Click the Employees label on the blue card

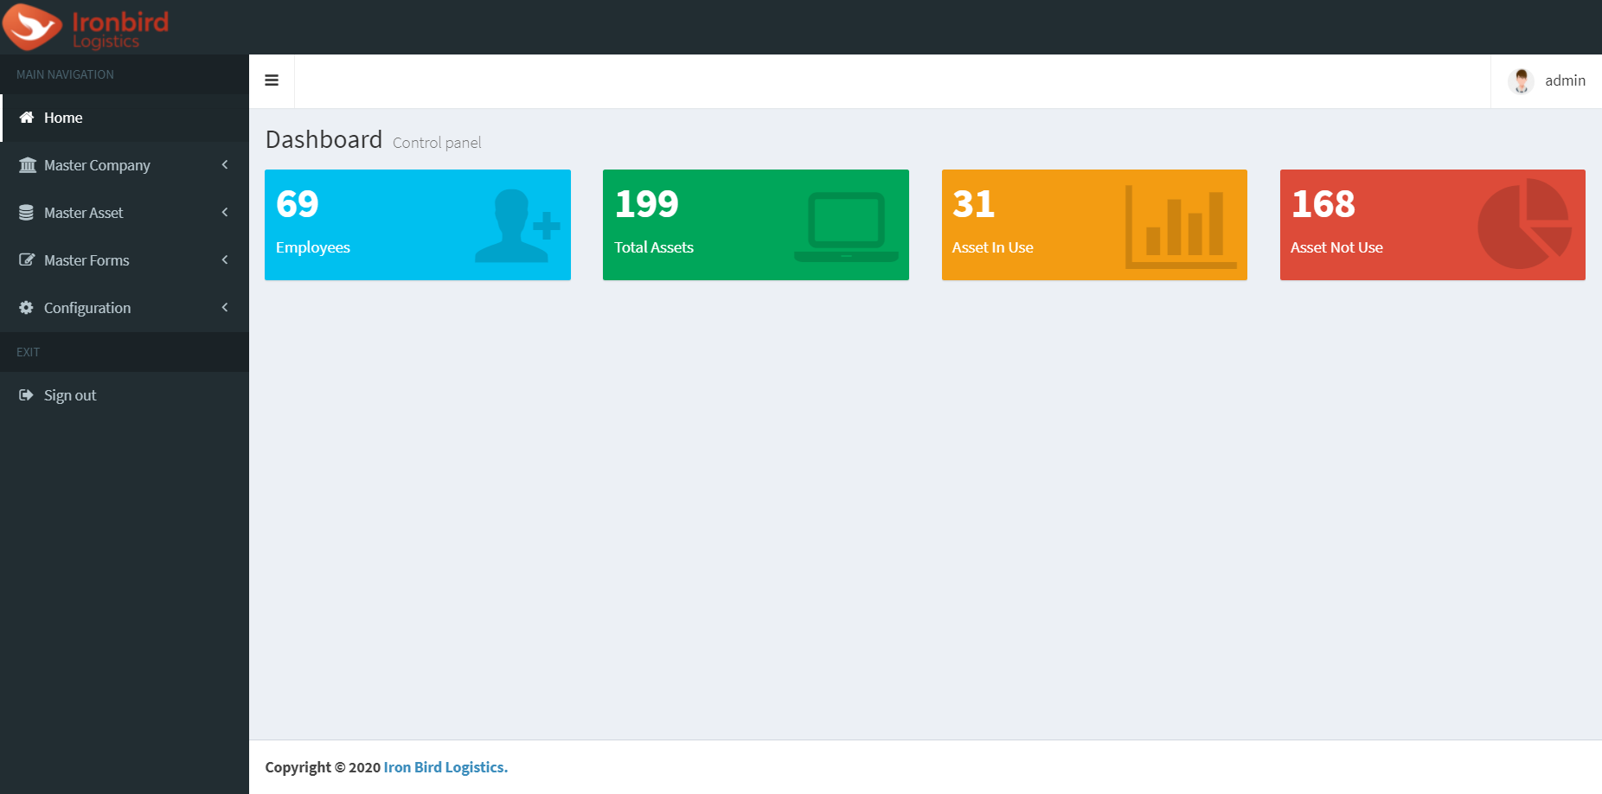313,247
